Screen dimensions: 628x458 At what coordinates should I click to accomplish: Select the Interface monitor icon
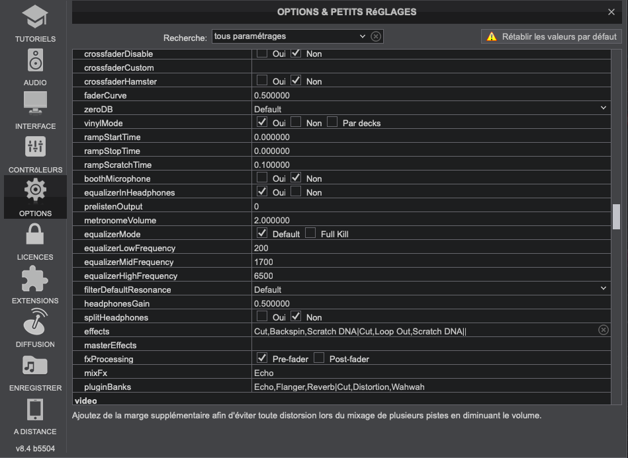[x=35, y=108]
